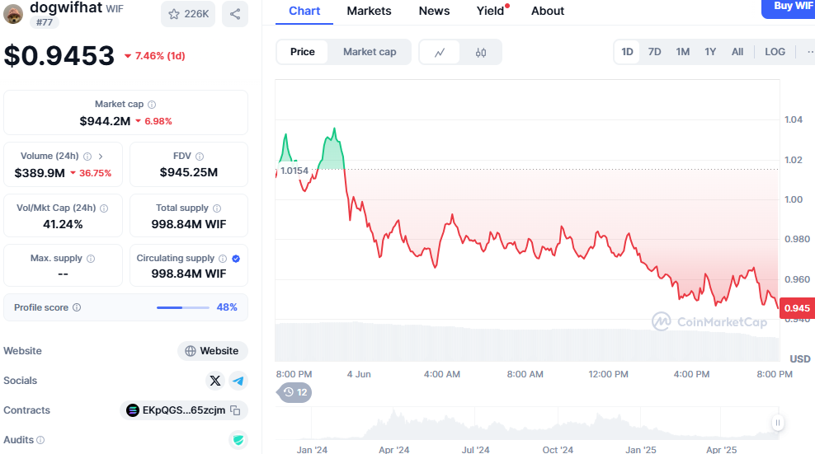This screenshot has width=815, height=454.
Task: Click $389.9M volume value
Action: click(40, 173)
